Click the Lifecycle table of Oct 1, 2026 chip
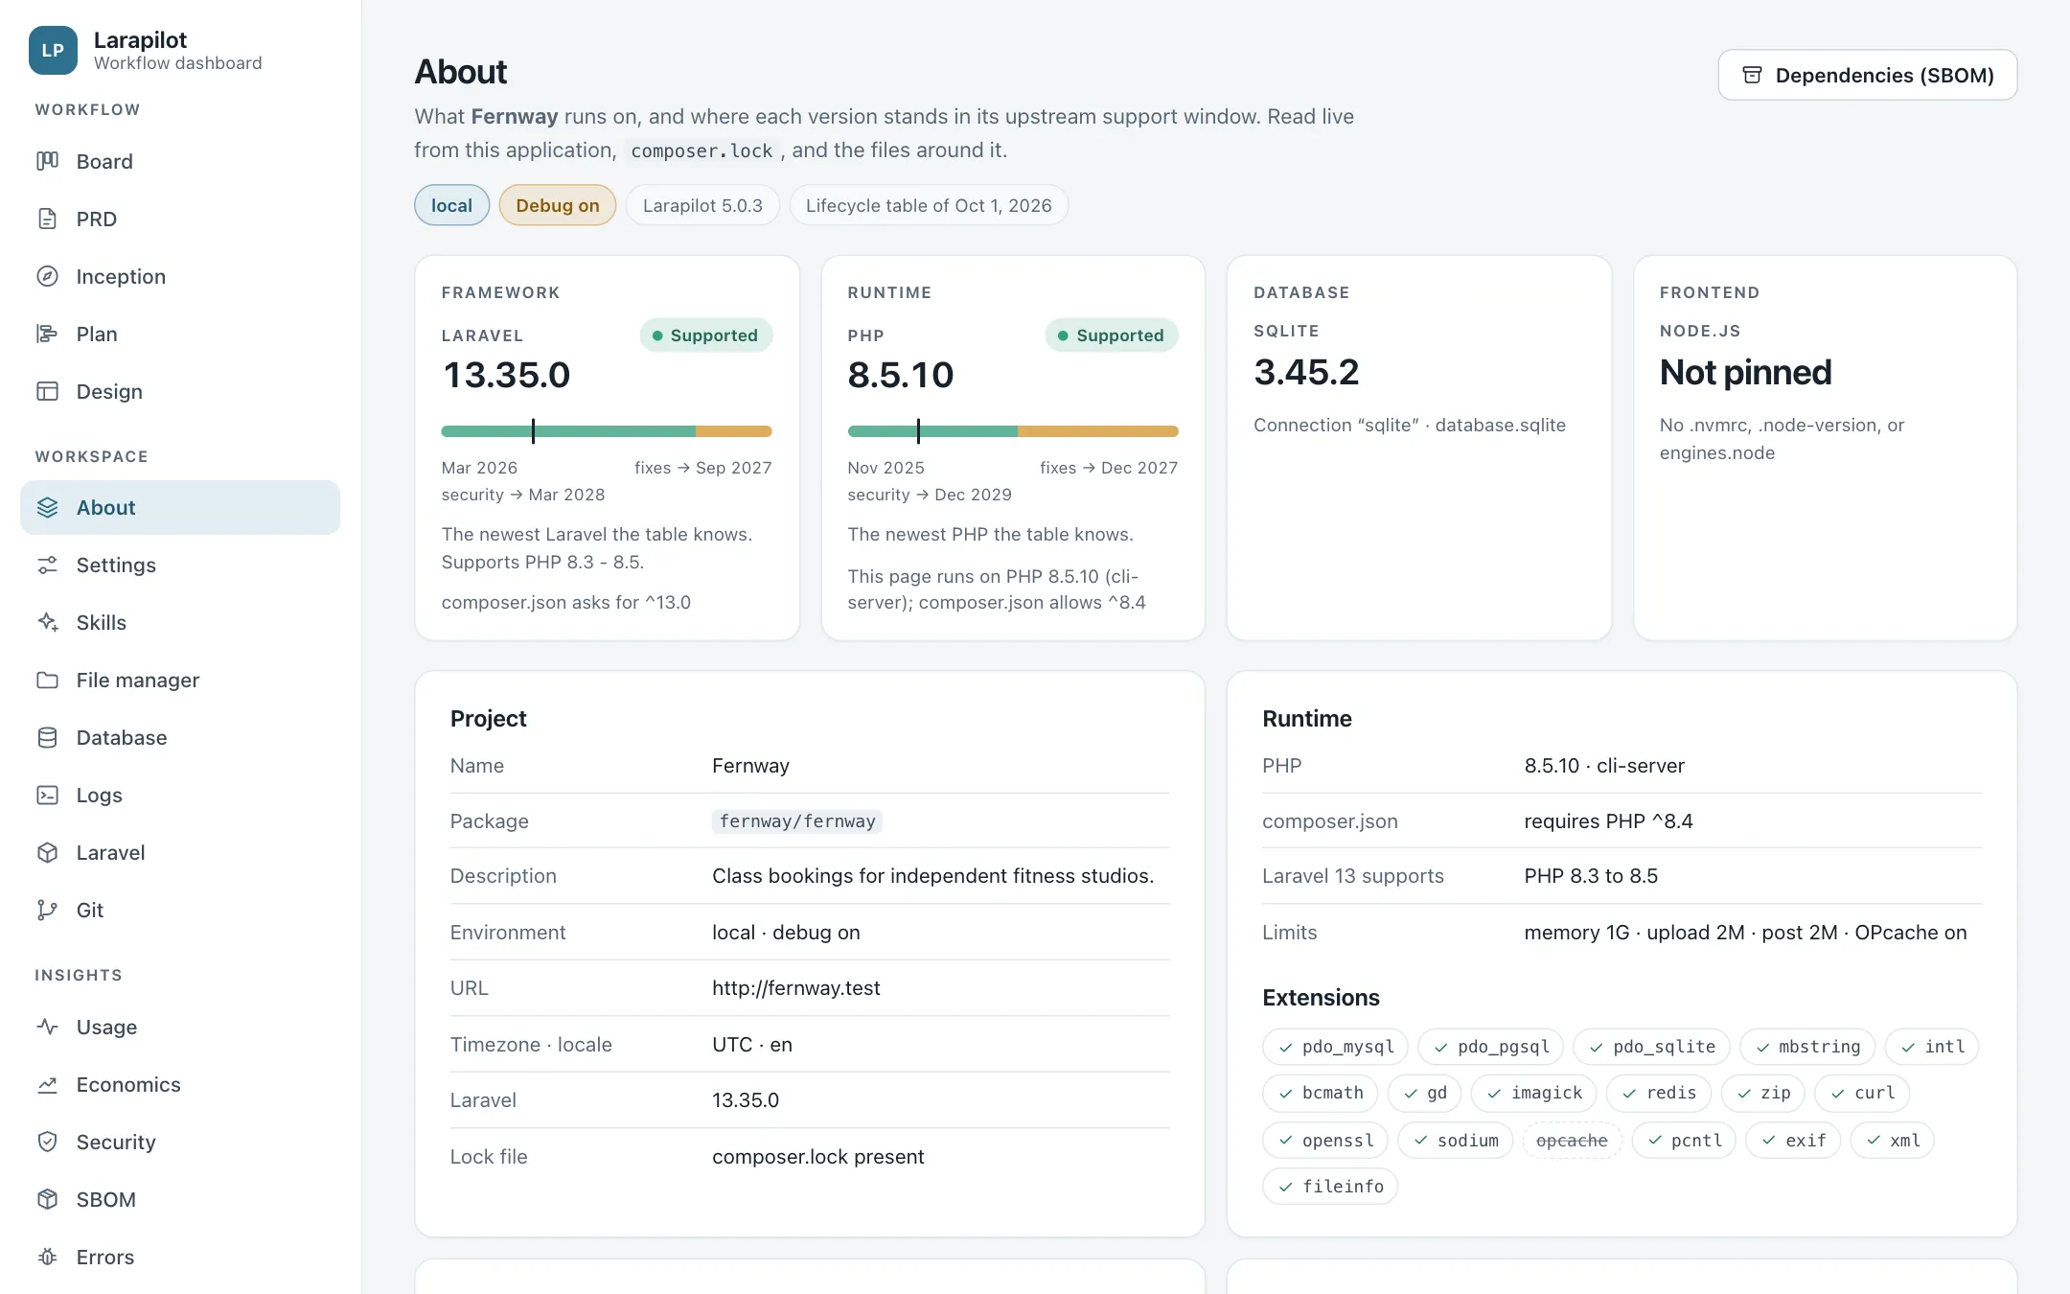 point(929,205)
